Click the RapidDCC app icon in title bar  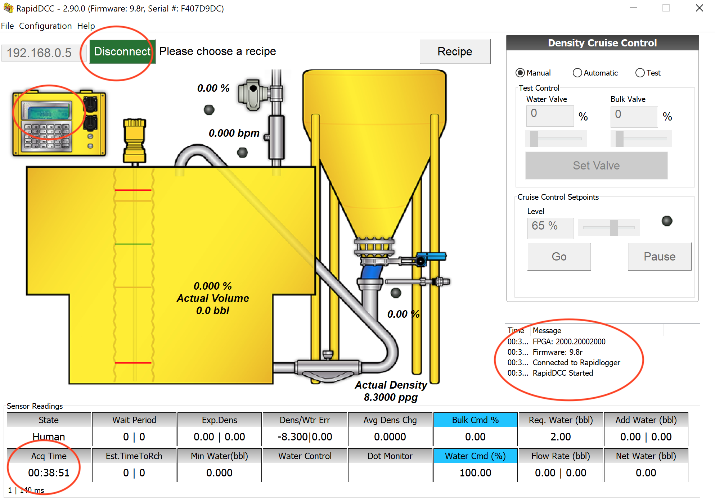coord(8,8)
